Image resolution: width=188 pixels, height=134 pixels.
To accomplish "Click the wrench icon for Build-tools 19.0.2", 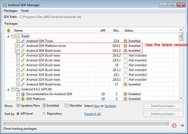I will pyautogui.click(x=23, y=55).
